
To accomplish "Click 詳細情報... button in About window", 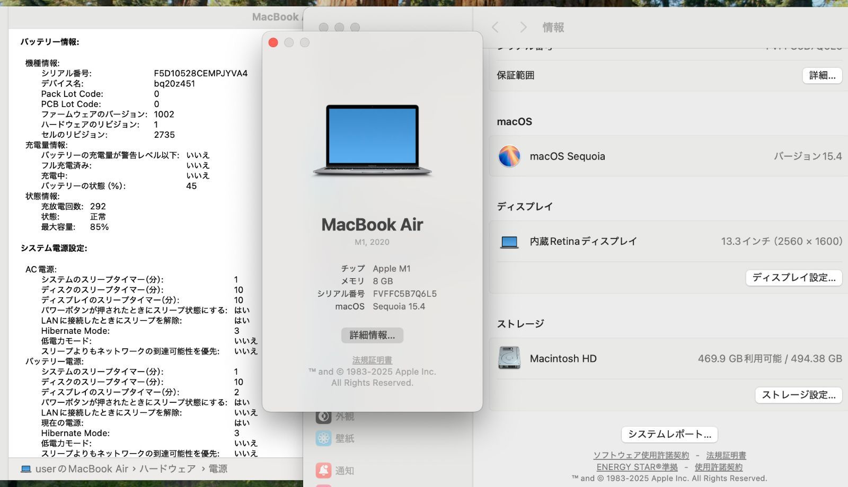I will [x=372, y=335].
